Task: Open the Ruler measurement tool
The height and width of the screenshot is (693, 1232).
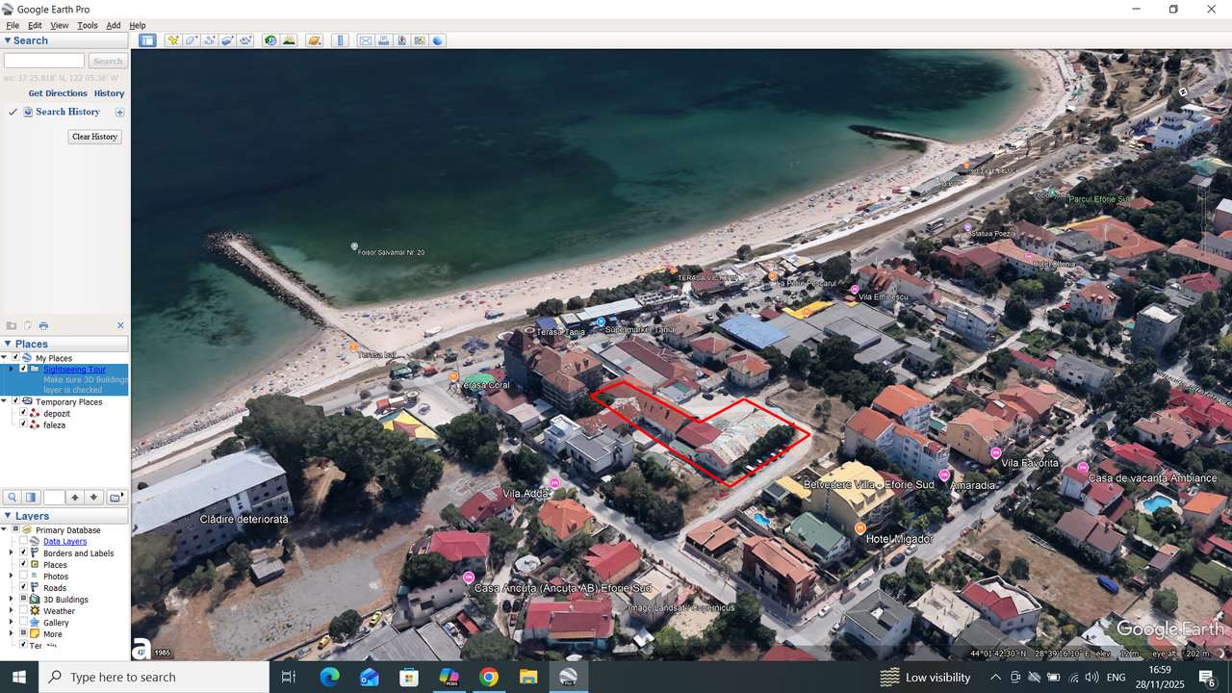Action: pos(338,39)
